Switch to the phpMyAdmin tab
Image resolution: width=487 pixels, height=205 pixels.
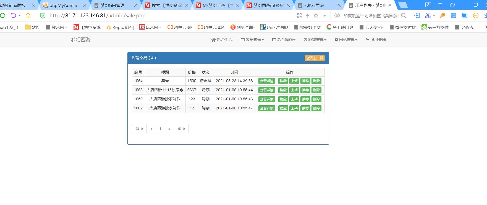63,5
